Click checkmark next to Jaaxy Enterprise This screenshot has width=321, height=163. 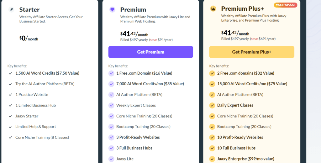click(x=212, y=159)
